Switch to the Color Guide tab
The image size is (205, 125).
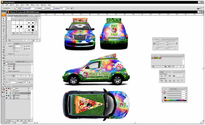click(173, 89)
